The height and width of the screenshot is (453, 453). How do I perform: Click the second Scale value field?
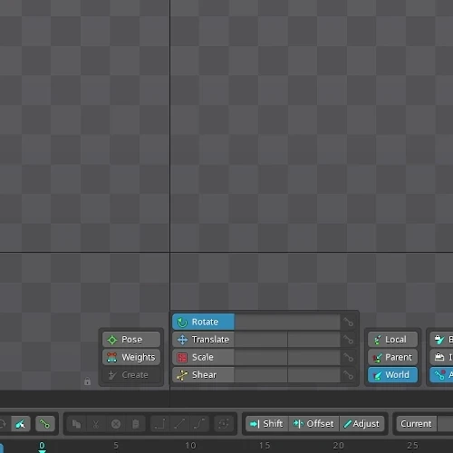click(314, 357)
